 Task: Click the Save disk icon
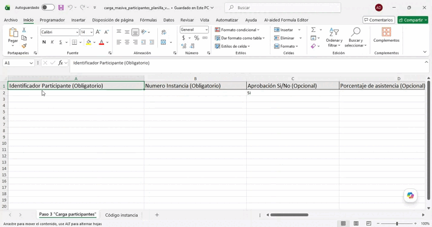(61, 7)
